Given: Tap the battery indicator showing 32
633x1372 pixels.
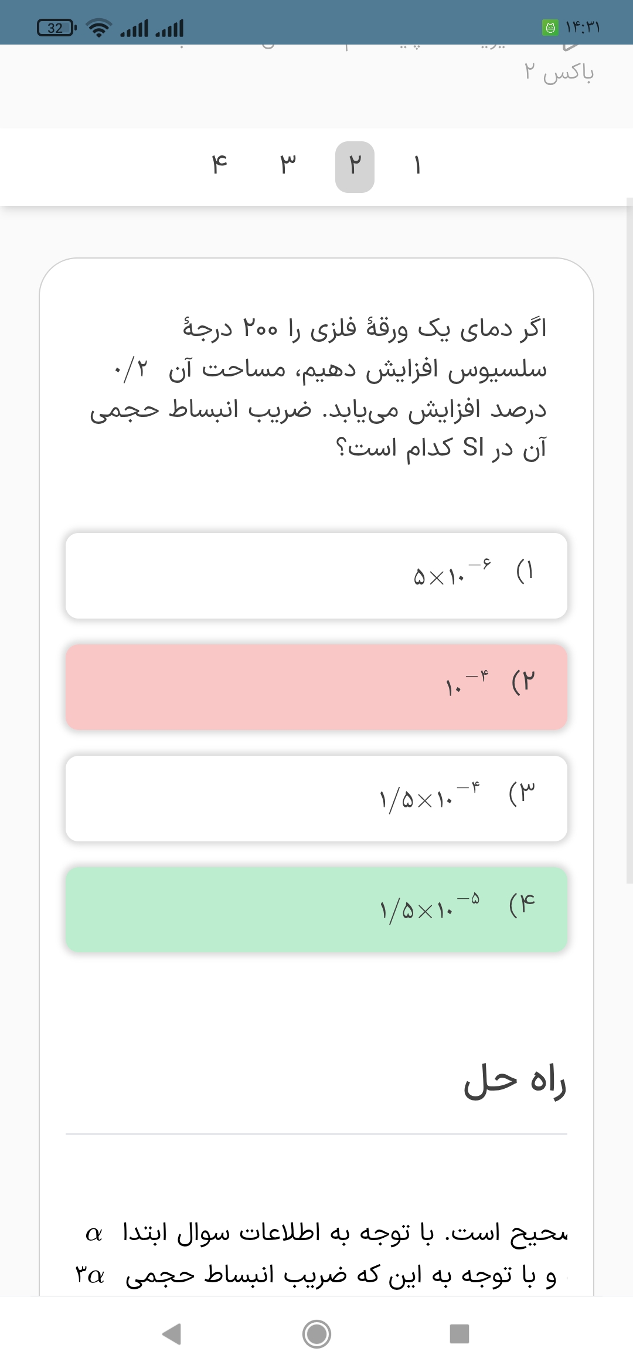Looking at the screenshot, I should [x=57, y=28].
